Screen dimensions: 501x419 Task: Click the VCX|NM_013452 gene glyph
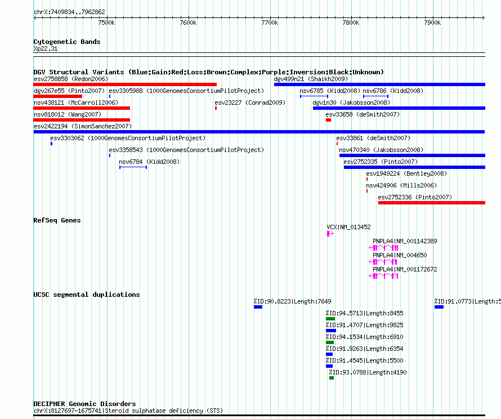tap(330, 234)
